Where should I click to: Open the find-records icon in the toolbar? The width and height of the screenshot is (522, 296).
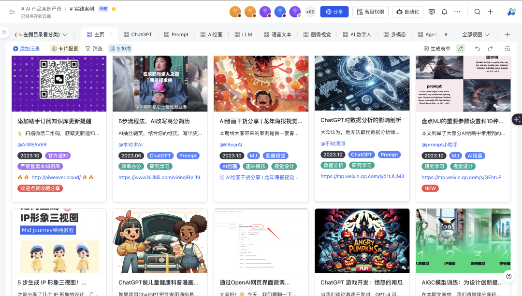[507, 49]
